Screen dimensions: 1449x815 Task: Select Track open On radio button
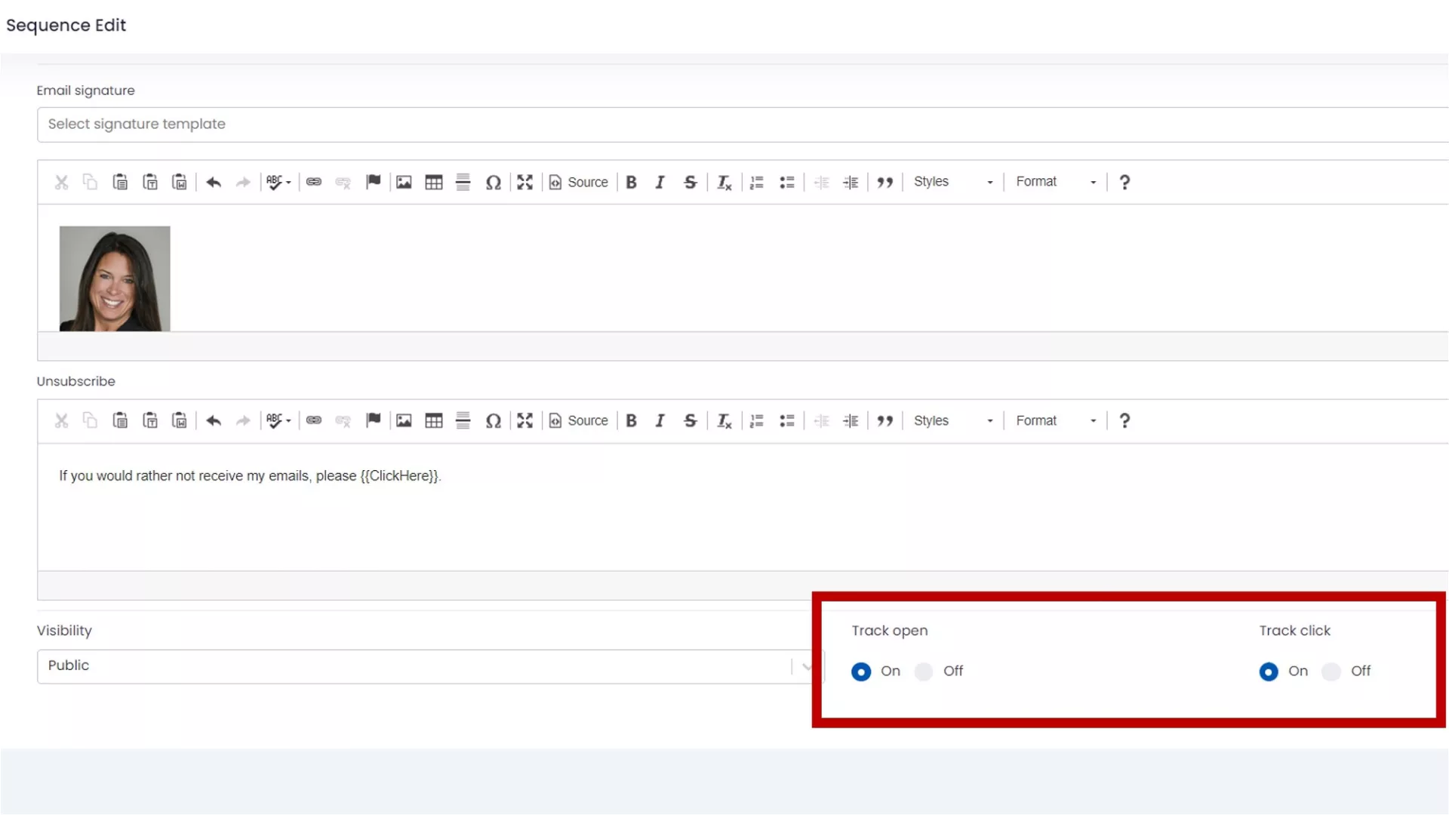tap(861, 672)
